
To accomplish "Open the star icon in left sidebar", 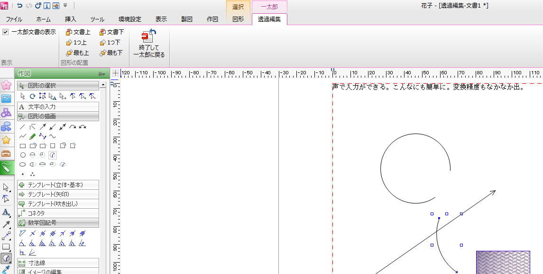I will tap(6, 140).
